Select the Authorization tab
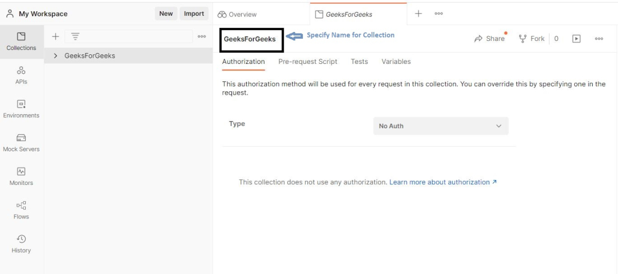The width and height of the screenshot is (618, 274). click(243, 62)
